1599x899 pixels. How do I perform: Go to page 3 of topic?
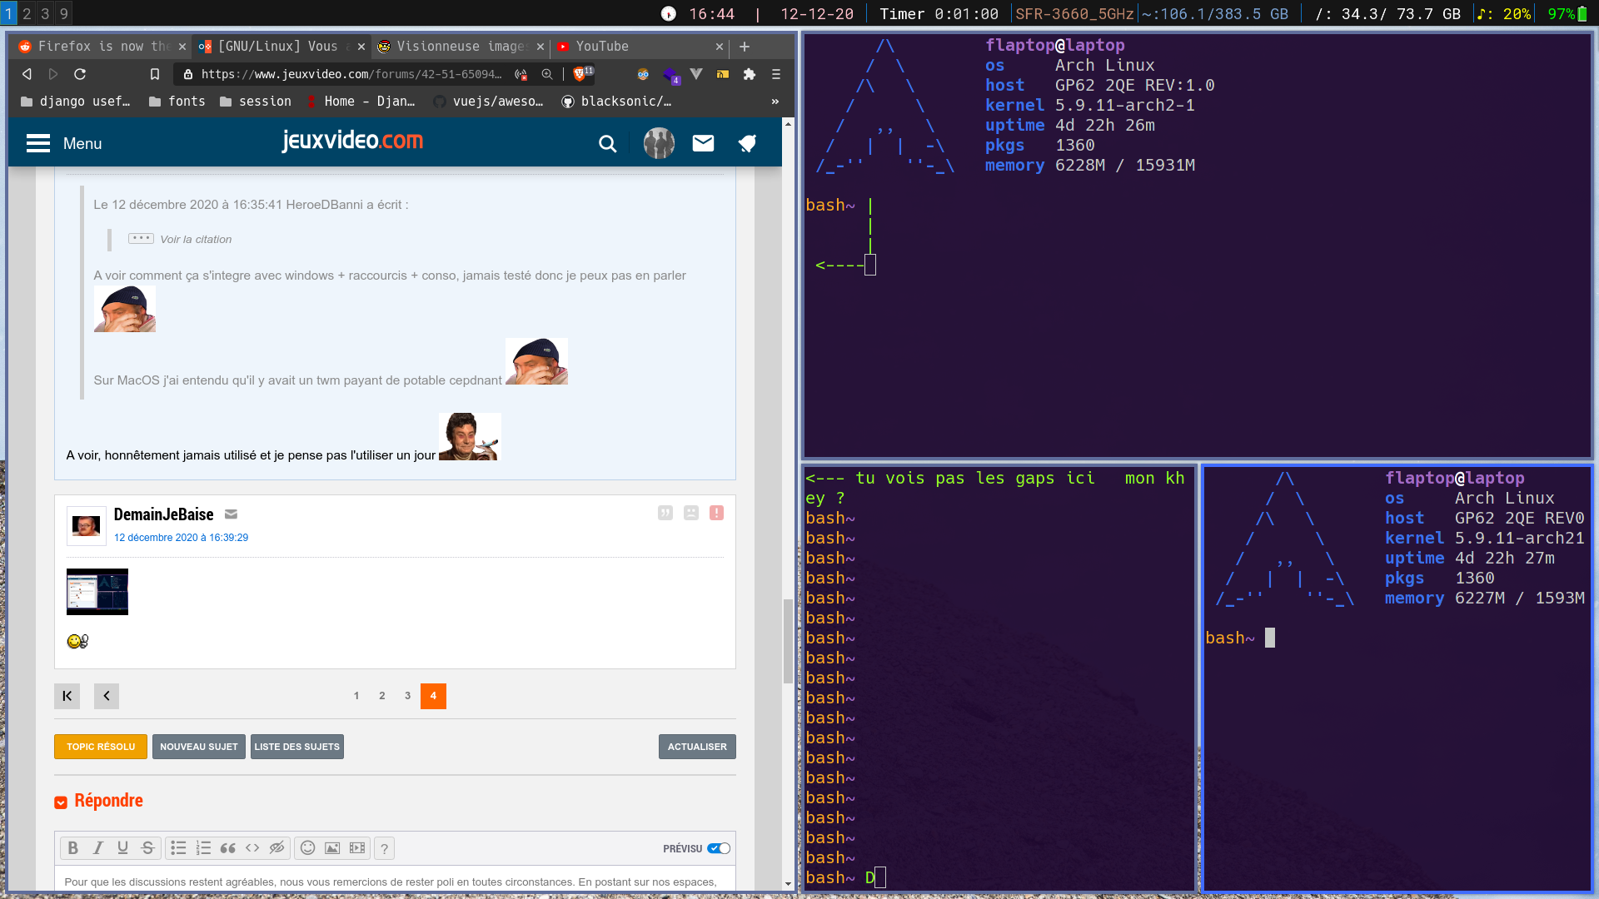click(407, 696)
